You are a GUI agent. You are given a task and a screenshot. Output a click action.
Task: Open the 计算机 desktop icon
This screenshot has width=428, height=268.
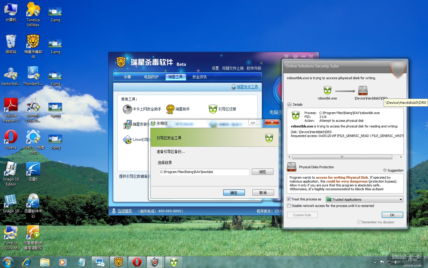point(11,13)
